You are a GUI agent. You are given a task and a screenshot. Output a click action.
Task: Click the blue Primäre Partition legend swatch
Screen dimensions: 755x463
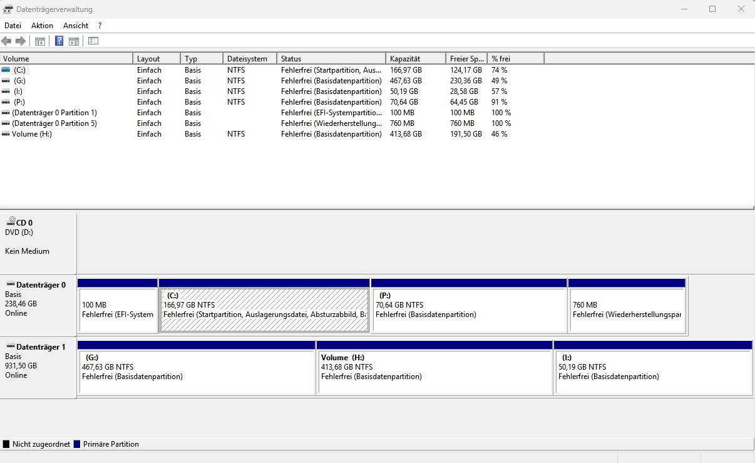77,444
